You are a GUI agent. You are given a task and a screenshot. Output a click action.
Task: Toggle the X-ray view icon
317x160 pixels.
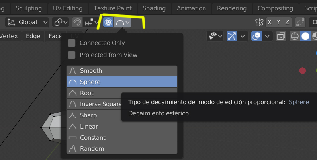[281, 37]
